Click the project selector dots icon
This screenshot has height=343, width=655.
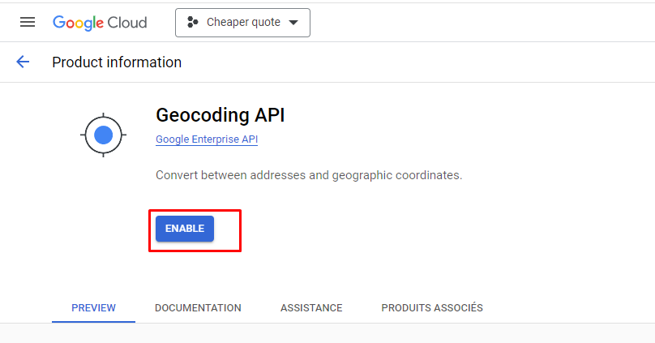[192, 22]
